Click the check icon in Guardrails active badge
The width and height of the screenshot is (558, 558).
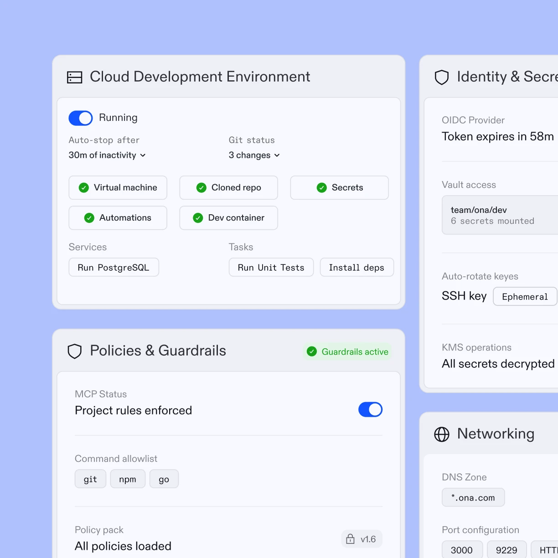click(312, 351)
